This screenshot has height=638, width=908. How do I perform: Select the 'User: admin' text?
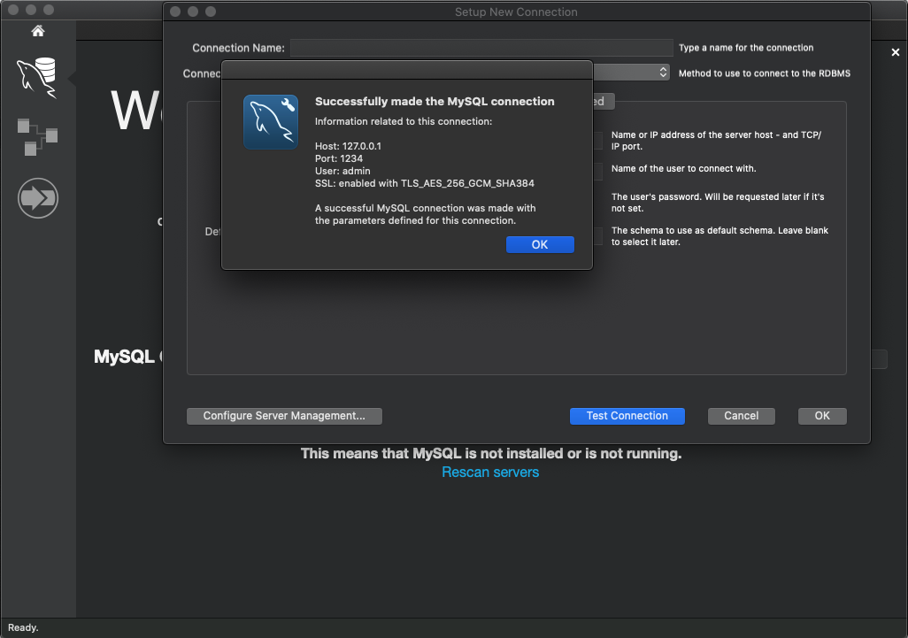[x=342, y=171]
